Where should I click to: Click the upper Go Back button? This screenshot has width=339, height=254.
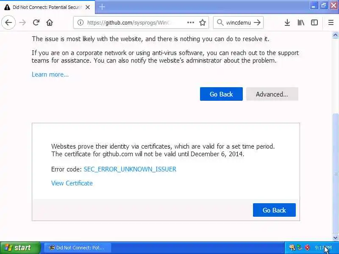(221, 94)
